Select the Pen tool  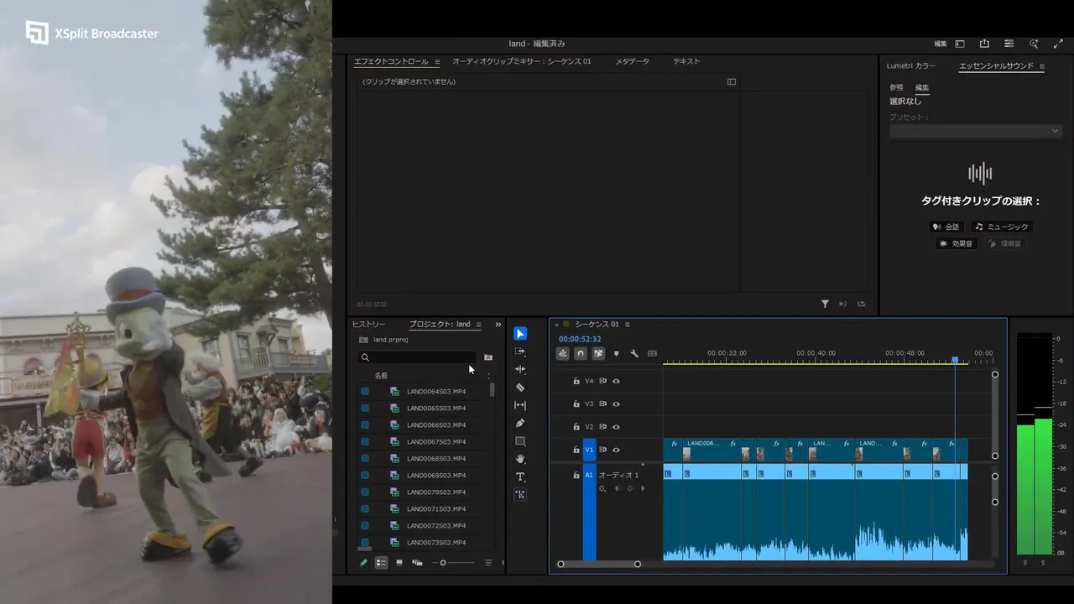point(520,423)
